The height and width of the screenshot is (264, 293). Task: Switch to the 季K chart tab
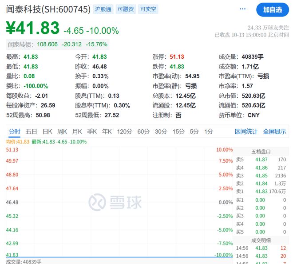click(x=92, y=132)
